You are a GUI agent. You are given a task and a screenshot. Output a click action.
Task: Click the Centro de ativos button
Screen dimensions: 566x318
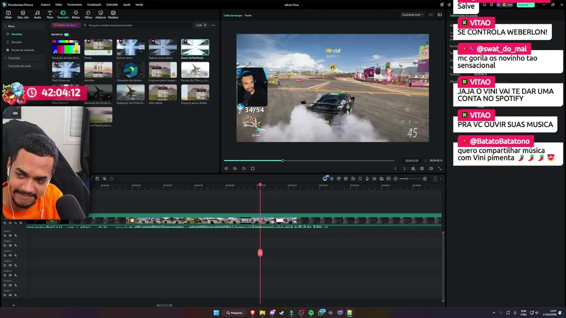66,25
